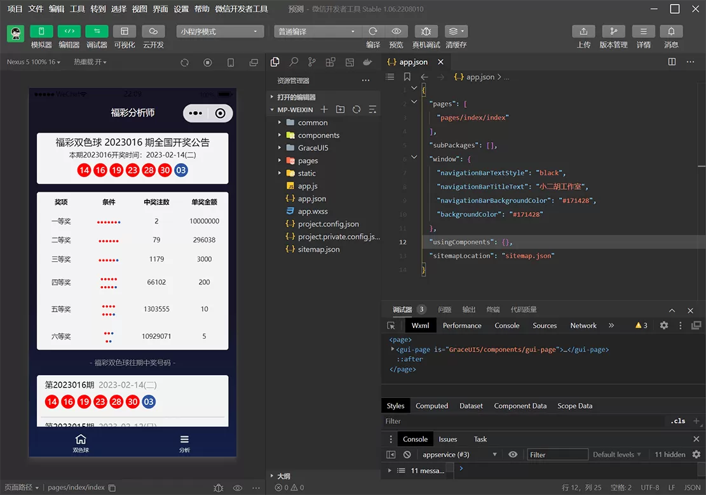
Task: Click the Compile (编译) refresh icon
Action: click(x=373, y=32)
